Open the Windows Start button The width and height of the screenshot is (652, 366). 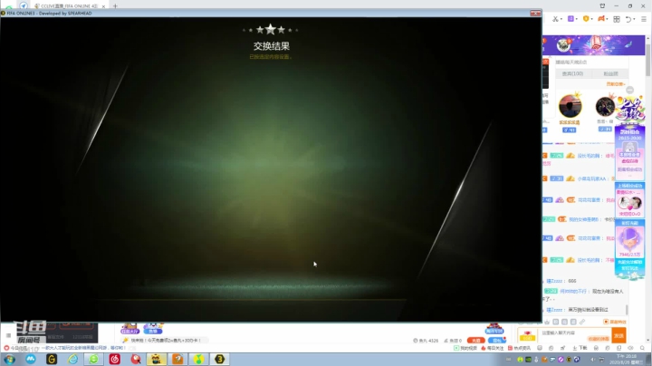[9, 359]
